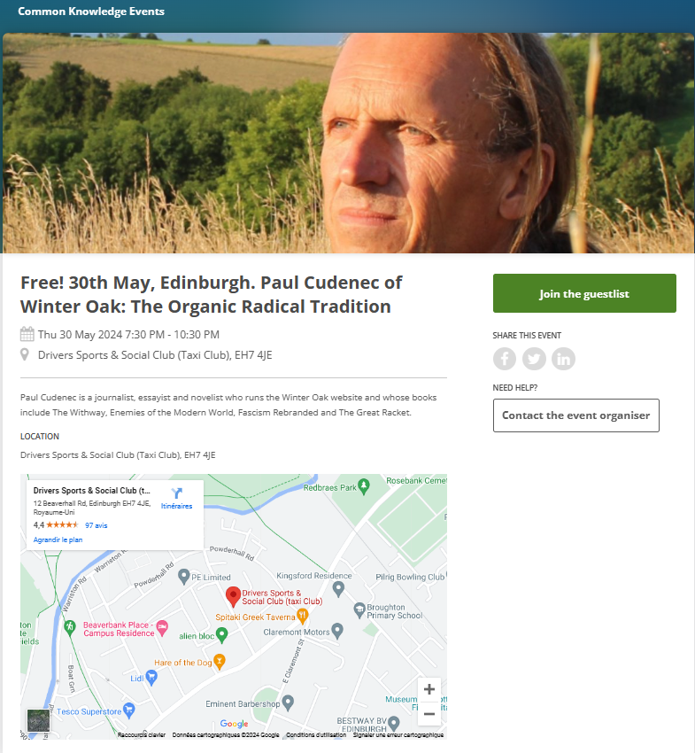Click the Tesco Superstore shopping marker
Screen dimensions: 695x753
click(129, 710)
